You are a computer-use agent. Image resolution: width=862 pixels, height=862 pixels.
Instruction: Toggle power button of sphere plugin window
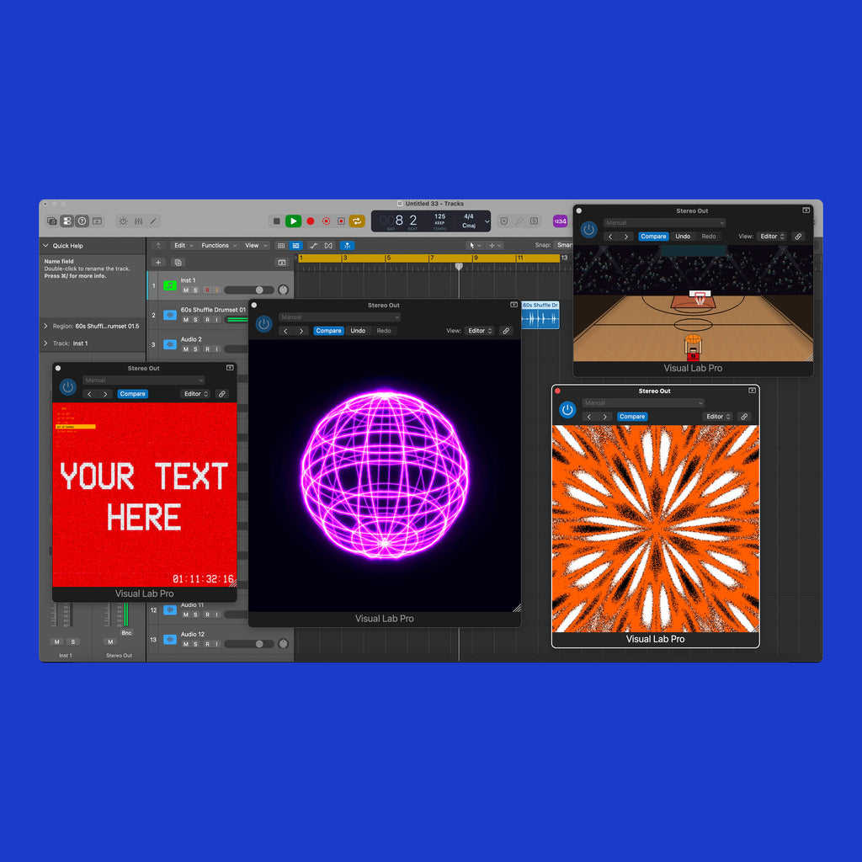pos(263,324)
